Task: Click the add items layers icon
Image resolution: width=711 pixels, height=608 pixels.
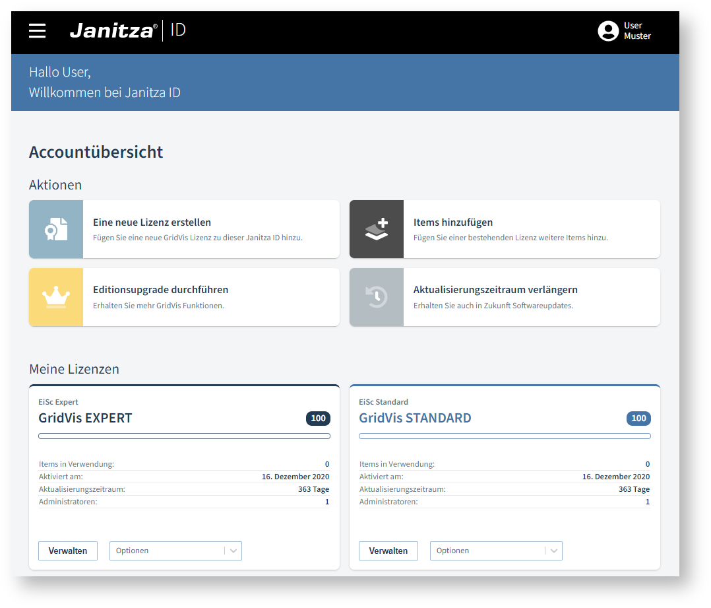Action: click(x=377, y=229)
